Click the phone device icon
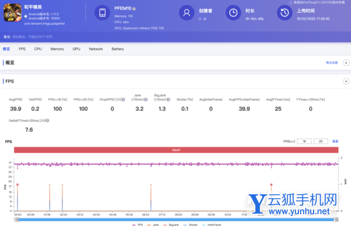This screenshot has height=227, width=351. [102, 13]
